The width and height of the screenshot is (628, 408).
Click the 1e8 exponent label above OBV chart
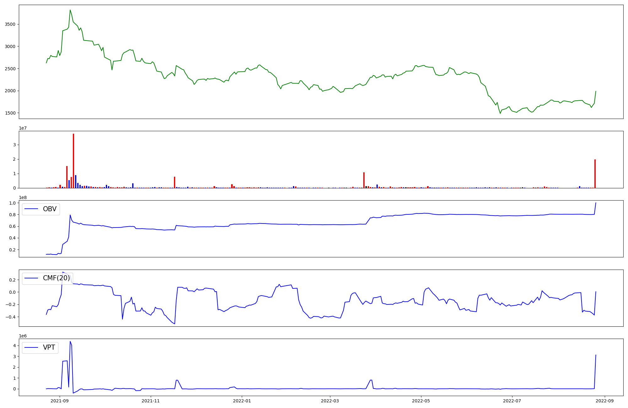tap(23, 197)
